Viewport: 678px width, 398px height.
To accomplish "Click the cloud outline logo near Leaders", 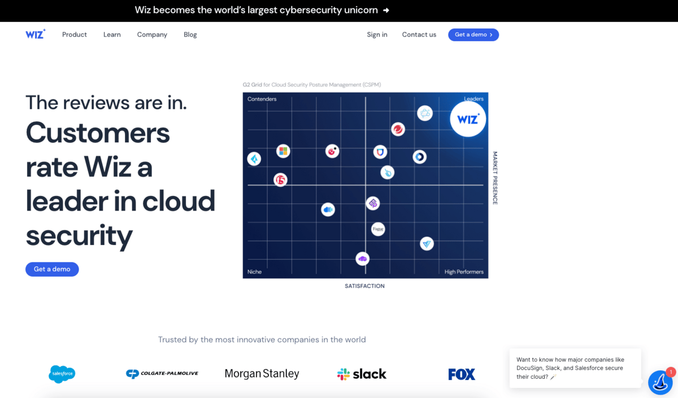I will [x=425, y=113].
